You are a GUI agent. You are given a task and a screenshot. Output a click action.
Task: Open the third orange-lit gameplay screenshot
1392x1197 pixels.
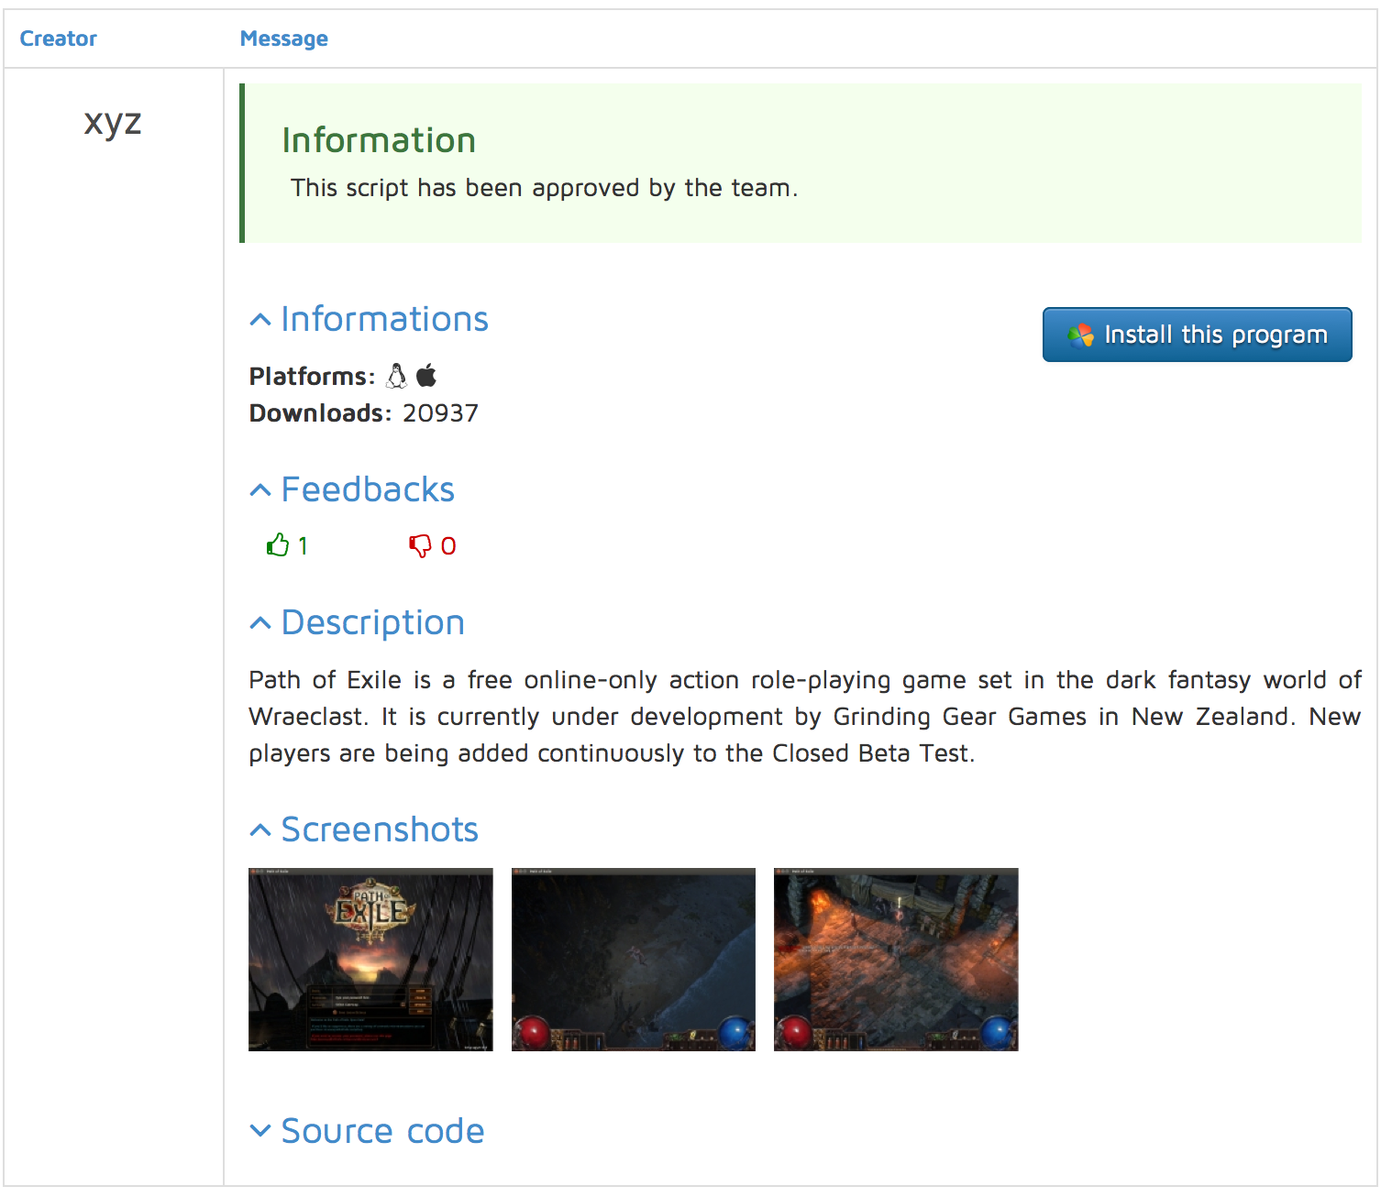[896, 959]
